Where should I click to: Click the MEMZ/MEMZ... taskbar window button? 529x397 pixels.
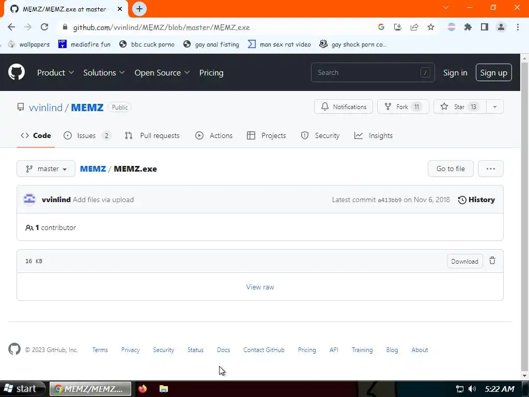click(x=90, y=389)
